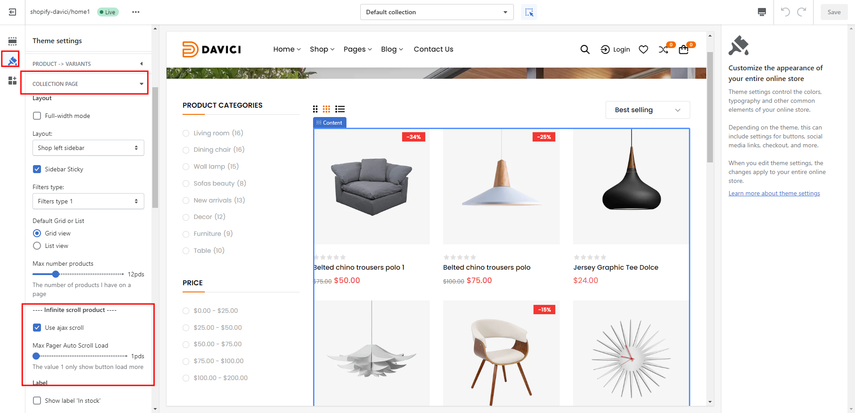Open Theme settings paintbrush icon
The width and height of the screenshot is (855, 413).
click(12, 61)
